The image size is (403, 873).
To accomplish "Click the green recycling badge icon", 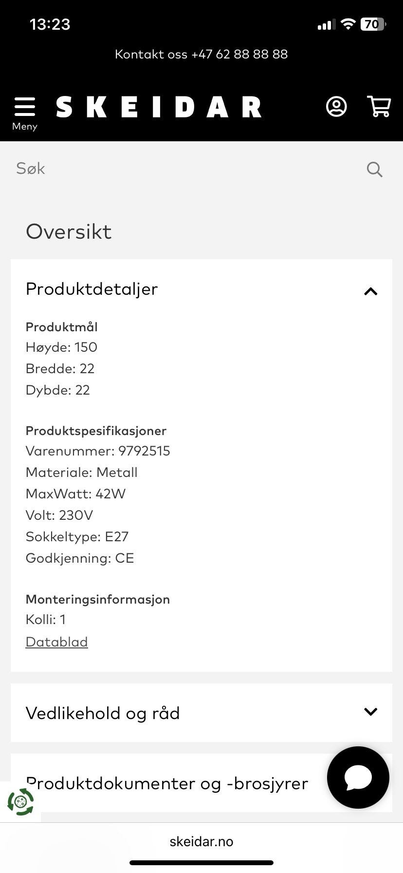I will [20, 802].
